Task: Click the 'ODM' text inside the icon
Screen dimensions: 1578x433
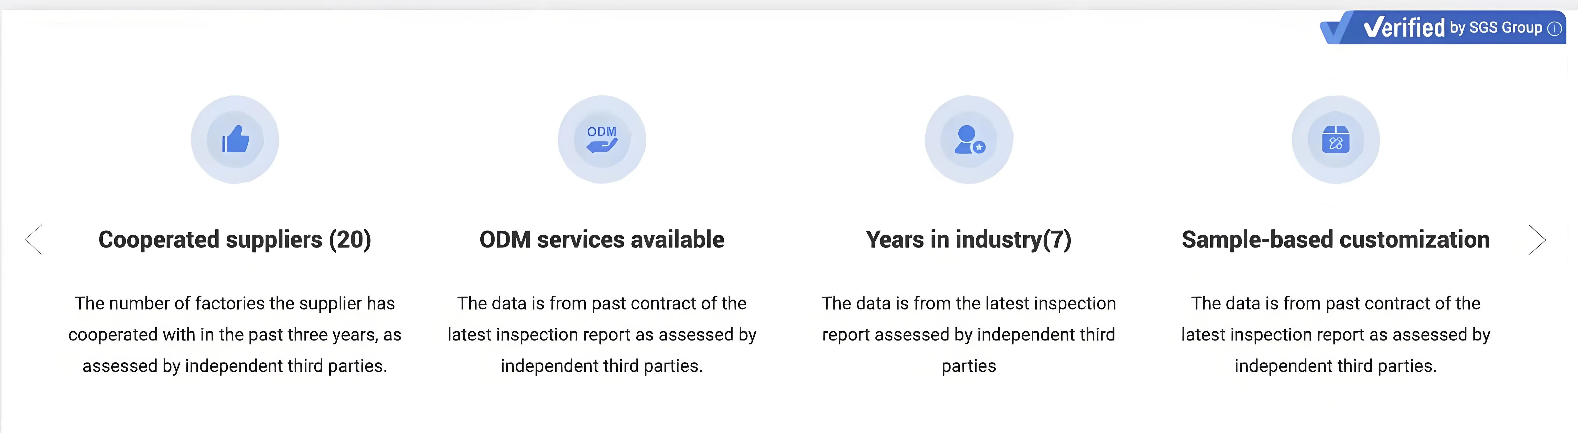Action: pos(601,132)
